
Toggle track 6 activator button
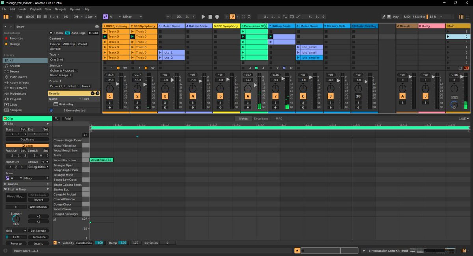pos(248,96)
